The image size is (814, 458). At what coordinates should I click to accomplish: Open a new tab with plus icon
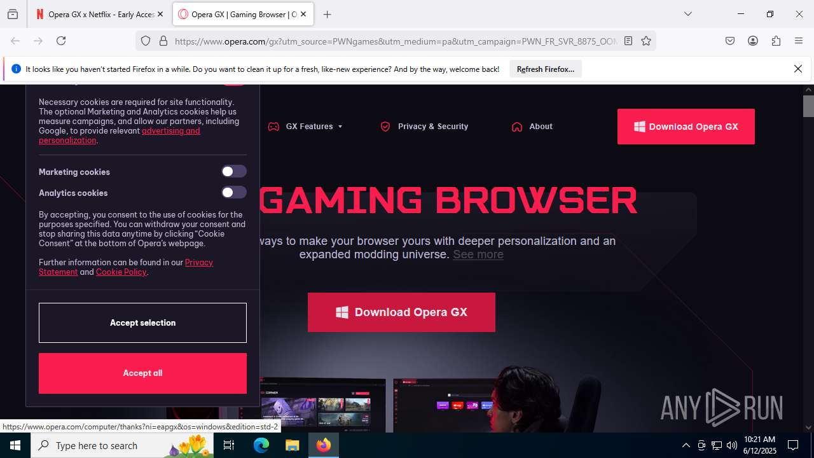(x=327, y=14)
